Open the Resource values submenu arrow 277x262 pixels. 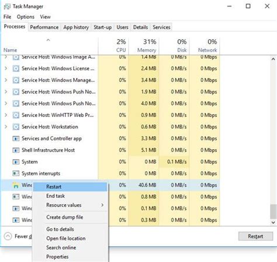coord(102,205)
